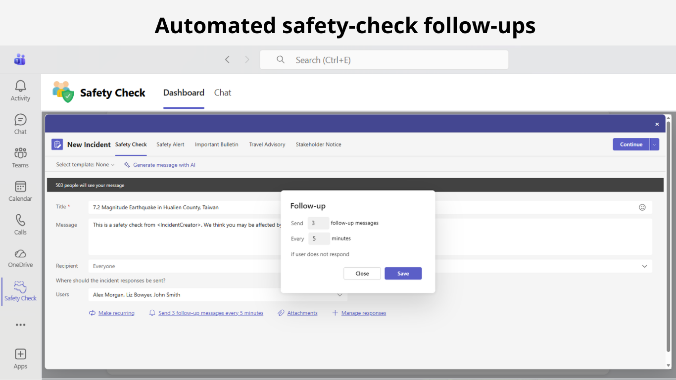676x380 pixels.
Task: Click the Users field with Alex Morgan
Action: coord(218,295)
